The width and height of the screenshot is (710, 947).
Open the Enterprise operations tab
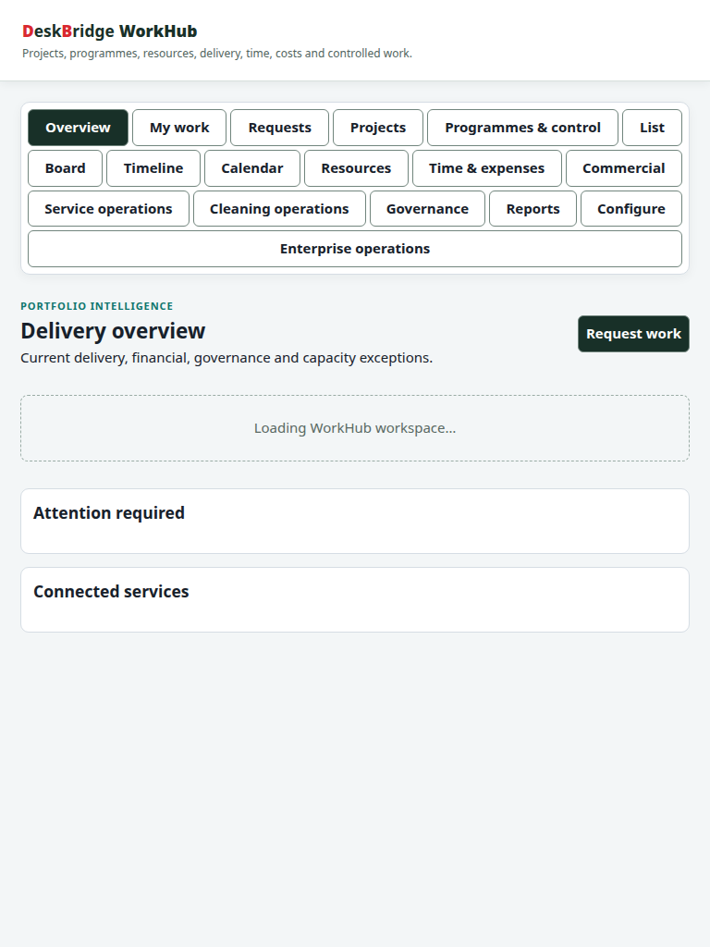[355, 249]
